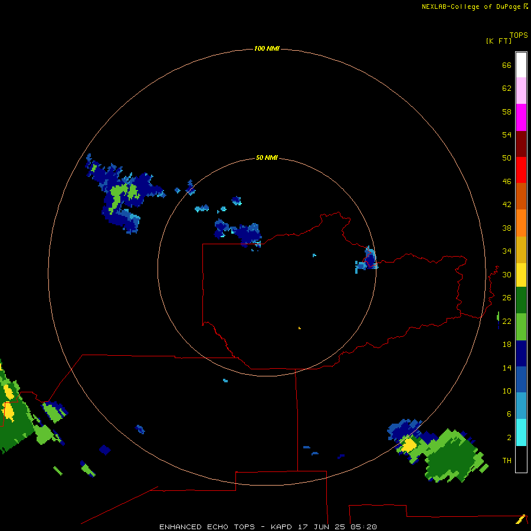Select the mustard gold legend color block
531x531 pixels.
(x=521, y=250)
